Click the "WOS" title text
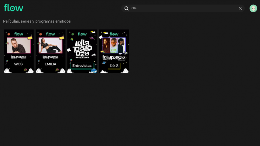This screenshot has width=260, height=146. coord(18,64)
